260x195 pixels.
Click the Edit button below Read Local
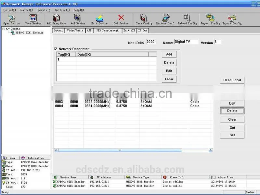[232, 103]
